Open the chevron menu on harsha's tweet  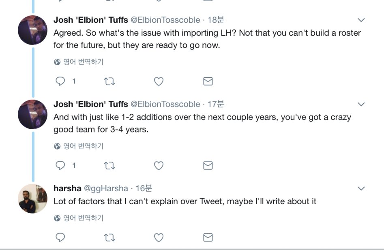pos(361,188)
